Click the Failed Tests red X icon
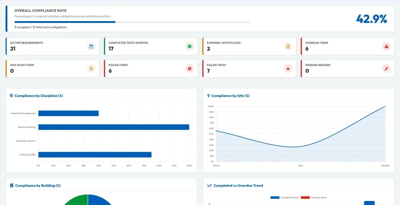Screen dimensions: 400x205 point(288,69)
